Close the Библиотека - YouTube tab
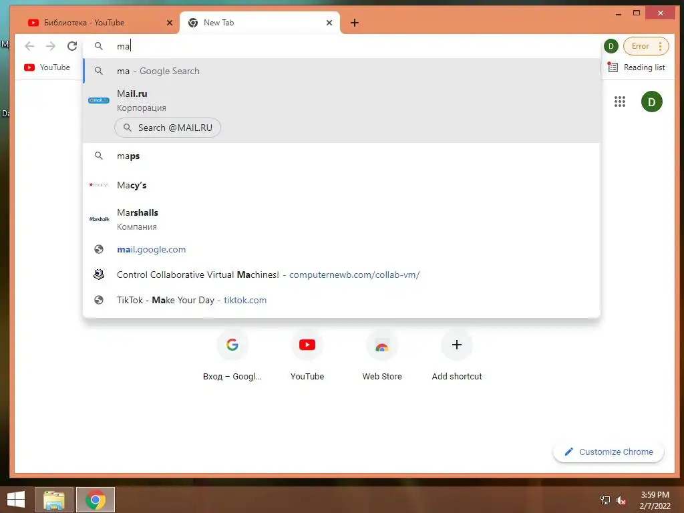This screenshot has height=513, width=684. 170,23
